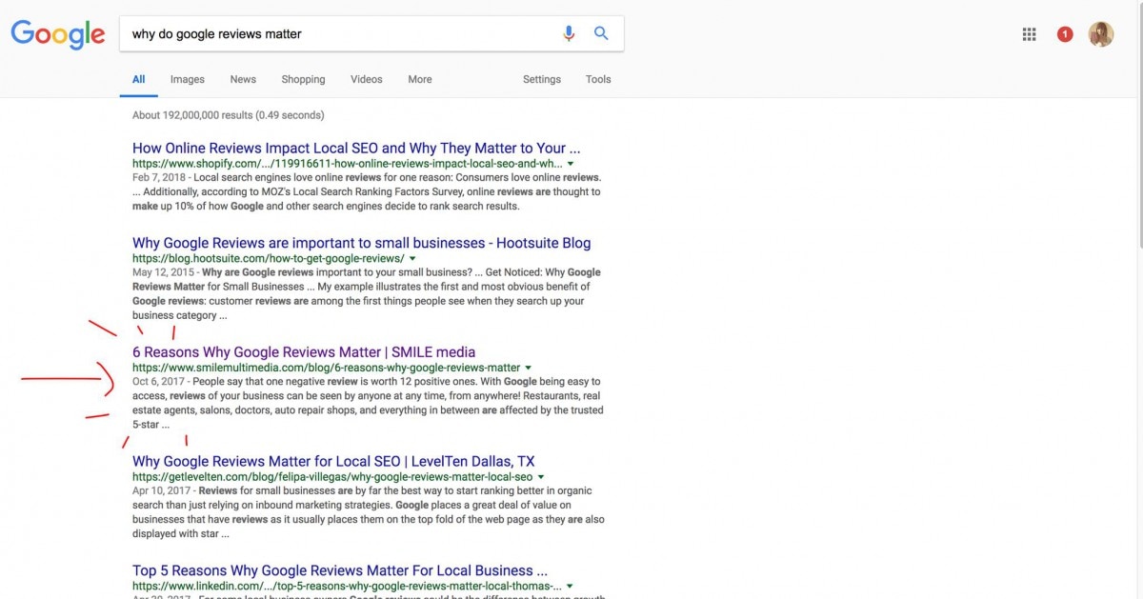Click the blue search magnifier icon
1143x599 pixels.
click(x=601, y=33)
